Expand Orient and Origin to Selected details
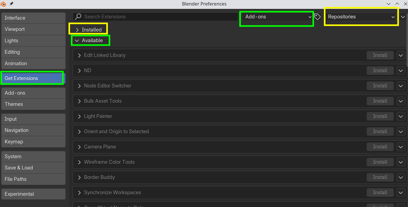This screenshot has width=408, height=207. pos(79,131)
